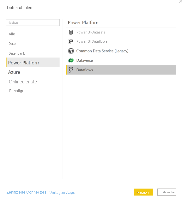
Task: Click the Common Data Service (Legacy) icon
Action: point(71,51)
